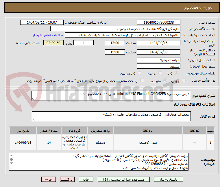
Task: Click the price validity date 1404/09/30
Action: pos(158,52)
